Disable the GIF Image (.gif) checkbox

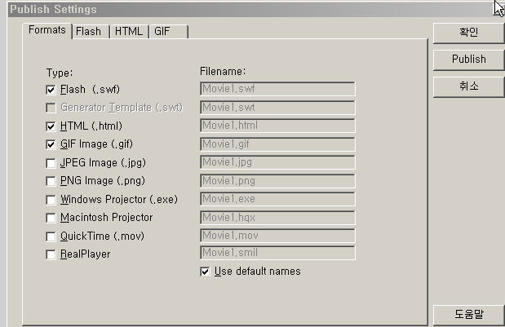tap(51, 144)
